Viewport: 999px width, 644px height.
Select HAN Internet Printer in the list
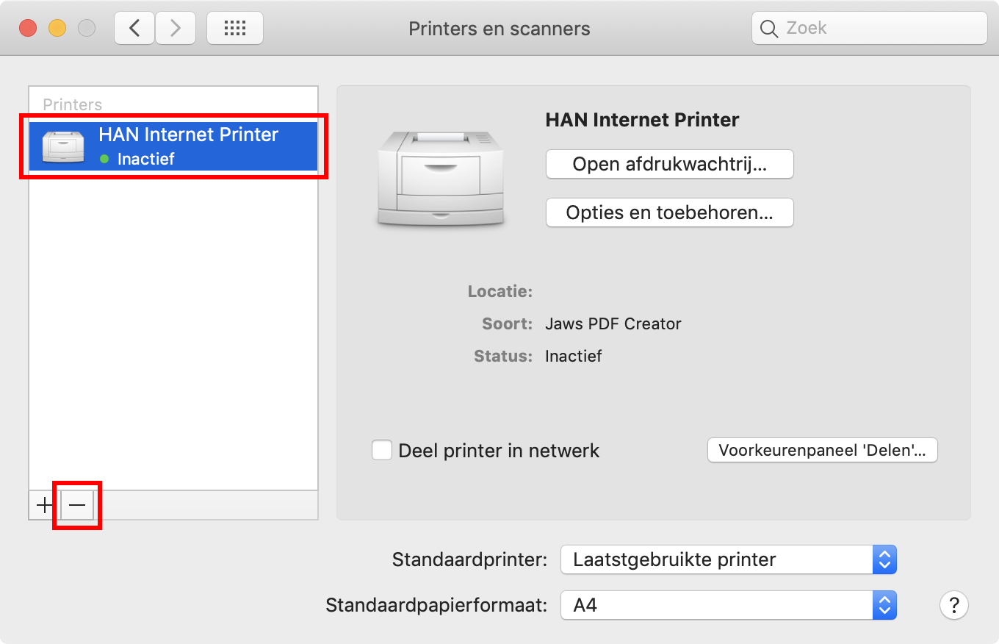pos(189,145)
